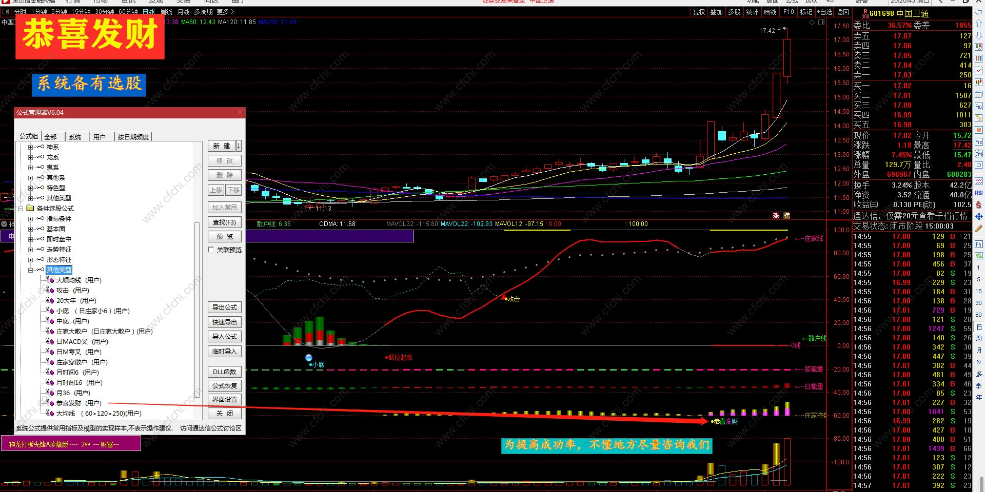
Task: Click the 导入公式 button
Action: 224,337
